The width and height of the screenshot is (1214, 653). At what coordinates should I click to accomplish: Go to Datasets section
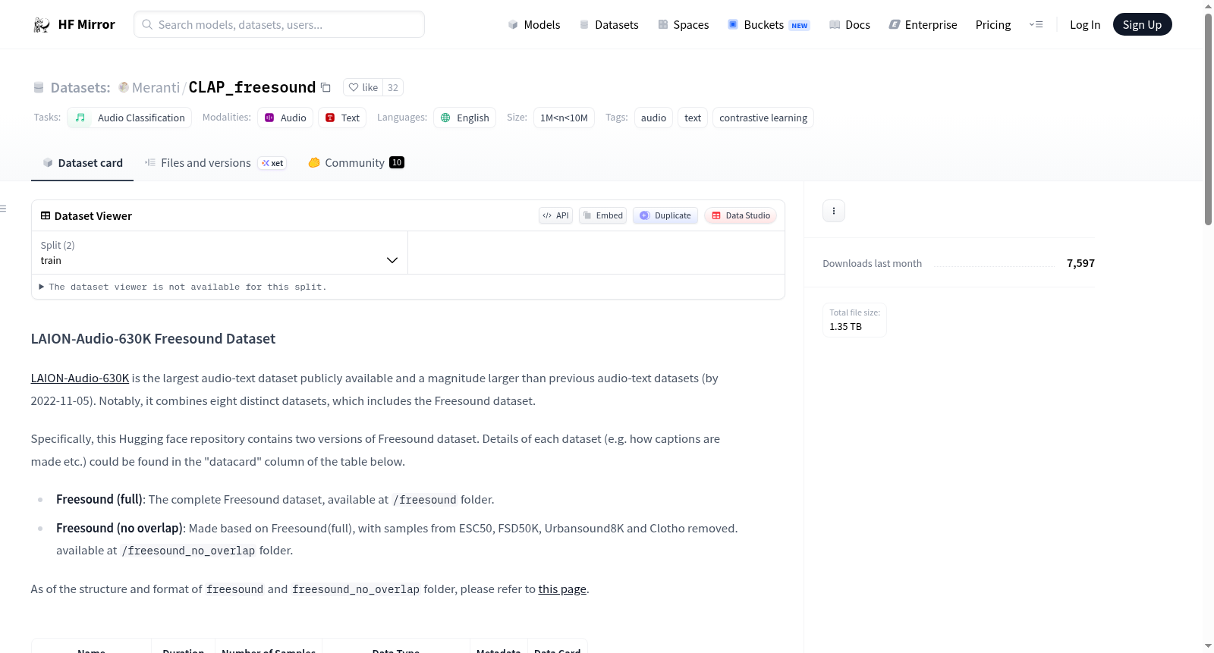click(609, 25)
